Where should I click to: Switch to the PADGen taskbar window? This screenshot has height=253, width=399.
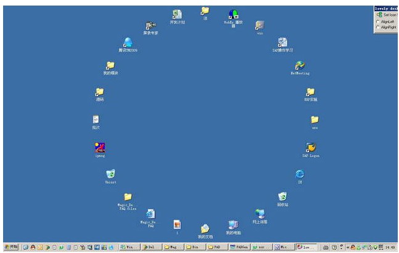coord(239,247)
